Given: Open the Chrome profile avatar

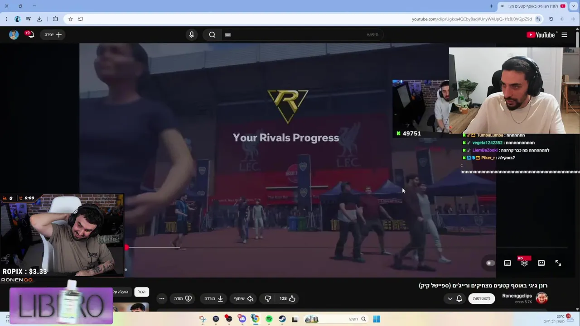Looking at the screenshot, I should (17, 19).
